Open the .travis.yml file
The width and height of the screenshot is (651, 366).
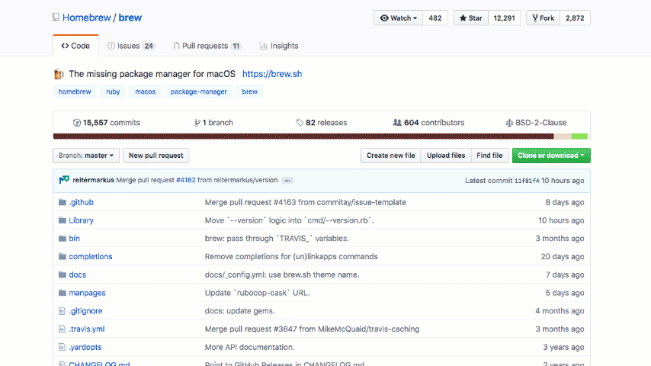tap(87, 329)
